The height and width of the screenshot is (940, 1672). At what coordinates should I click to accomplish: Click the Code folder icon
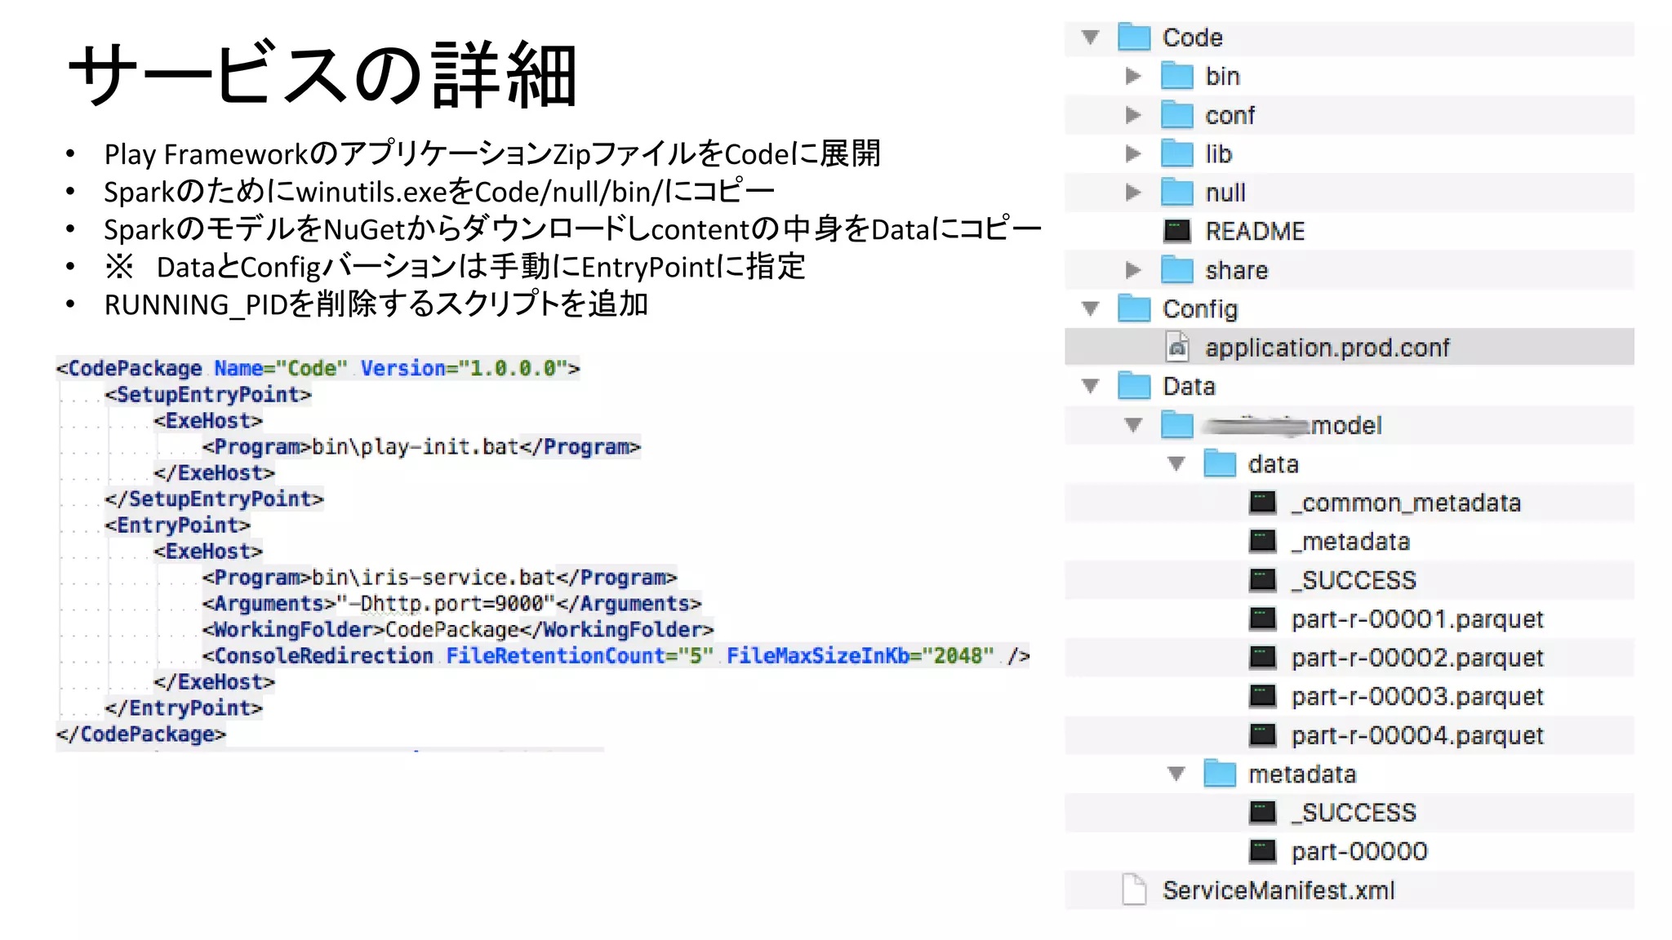[x=1134, y=37]
